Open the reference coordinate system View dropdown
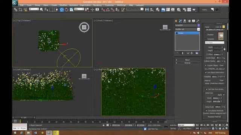The width and height of the screenshot is (241, 135). tap(79, 9)
